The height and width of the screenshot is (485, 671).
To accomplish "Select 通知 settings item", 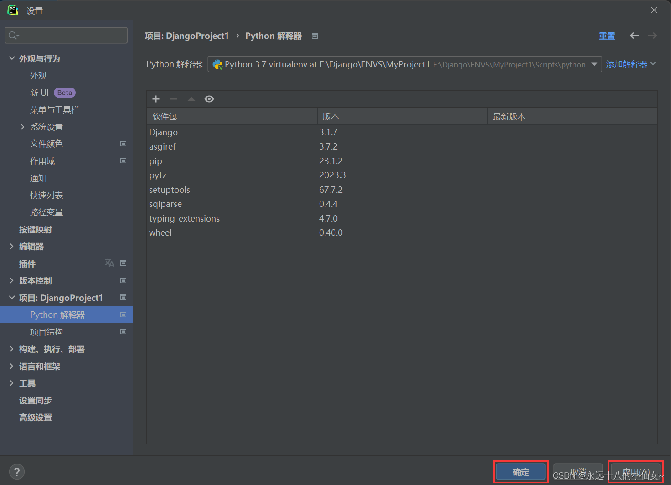I will [38, 178].
